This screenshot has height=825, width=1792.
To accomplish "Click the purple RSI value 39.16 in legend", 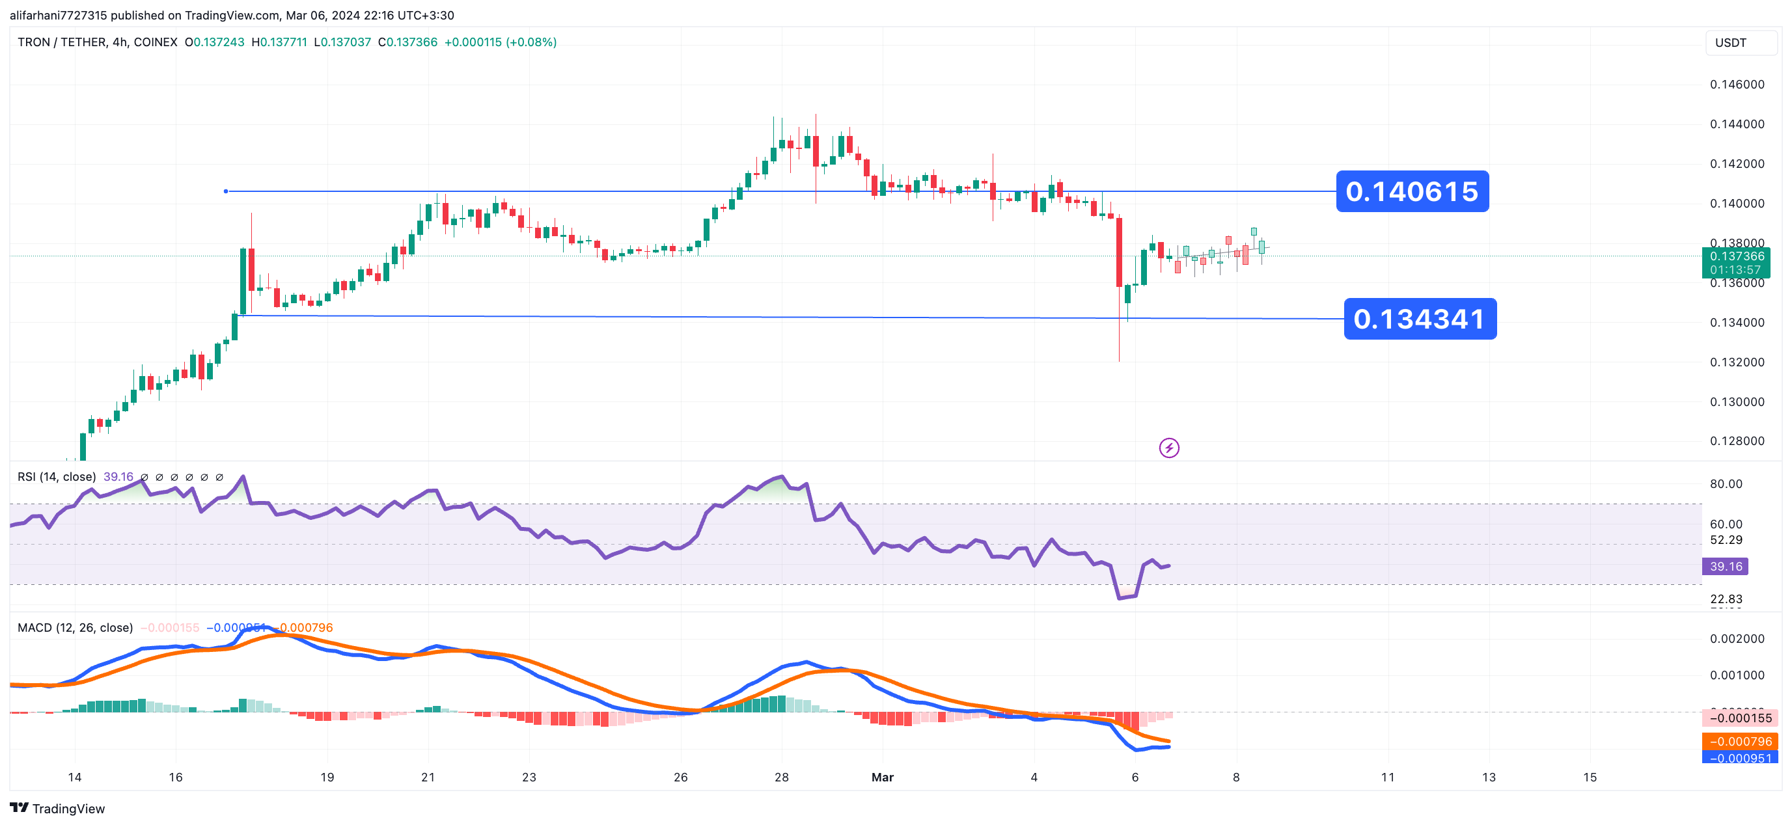I will pos(118,477).
